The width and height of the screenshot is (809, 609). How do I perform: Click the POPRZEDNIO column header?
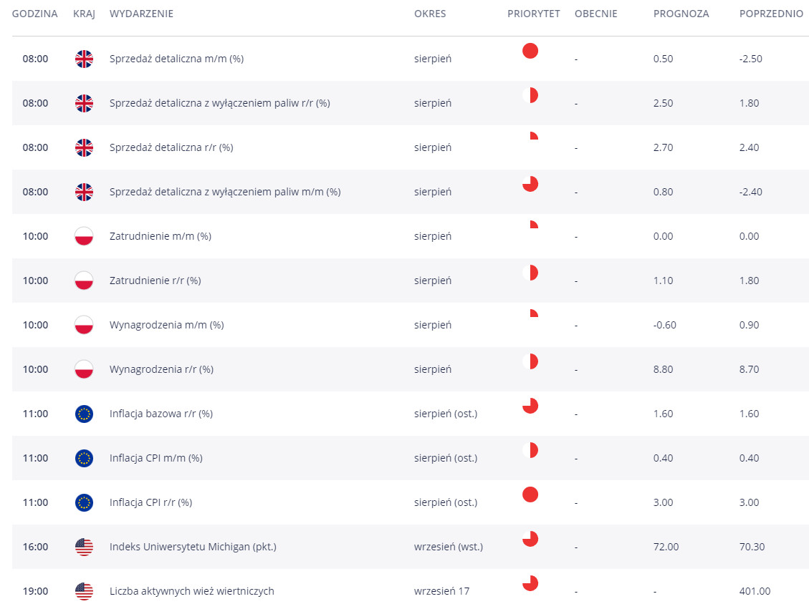click(771, 14)
